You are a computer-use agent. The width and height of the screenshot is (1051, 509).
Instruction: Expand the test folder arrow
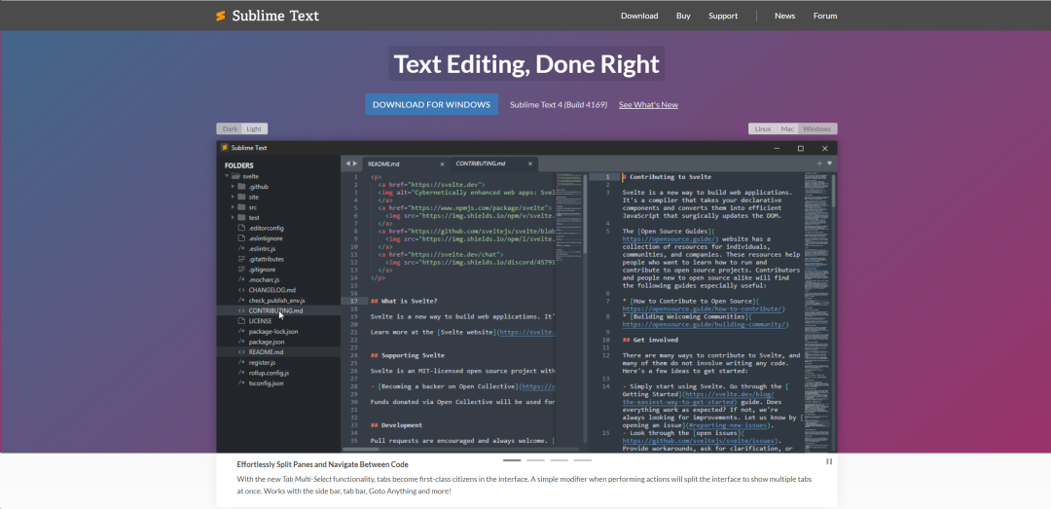pos(233,217)
